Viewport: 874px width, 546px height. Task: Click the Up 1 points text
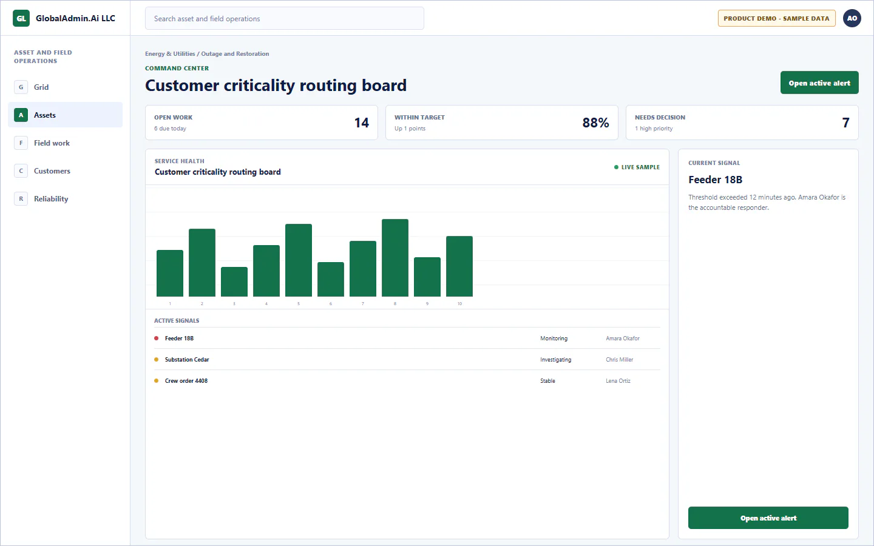(410, 129)
